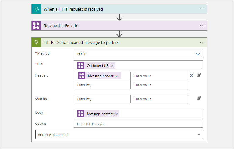Image resolution: width=234 pixels, height=149 pixels.
Task: Open ellipsis menu for HTTP request trigger
Action: (202, 9)
